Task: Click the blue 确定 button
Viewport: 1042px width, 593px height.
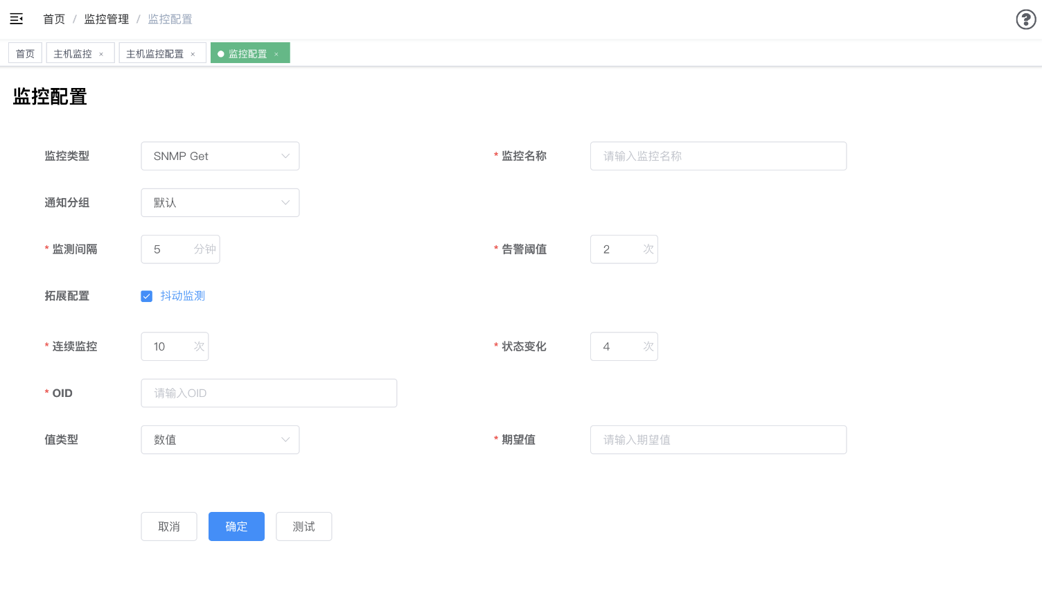Action: (236, 526)
